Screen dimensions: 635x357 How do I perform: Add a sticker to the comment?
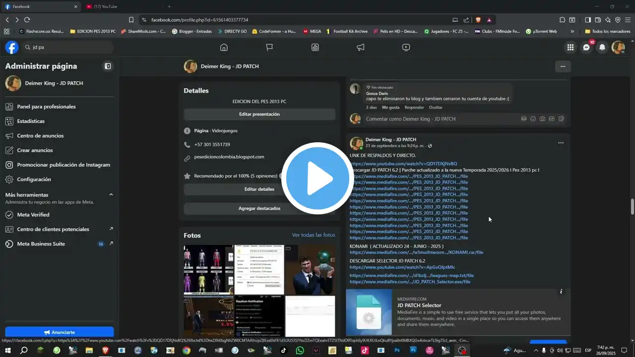561,119
